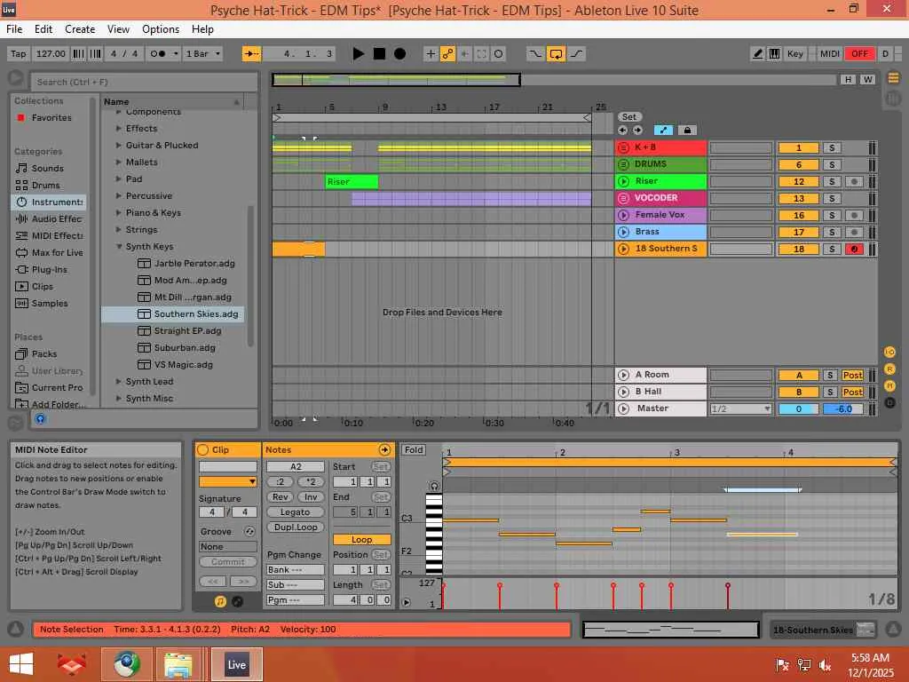This screenshot has width=909, height=682.
Task: Click the Dupl.Loop button
Action: coord(295,527)
